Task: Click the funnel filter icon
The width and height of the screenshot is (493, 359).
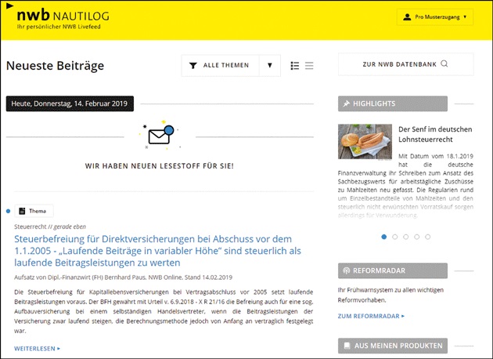Action: point(193,66)
